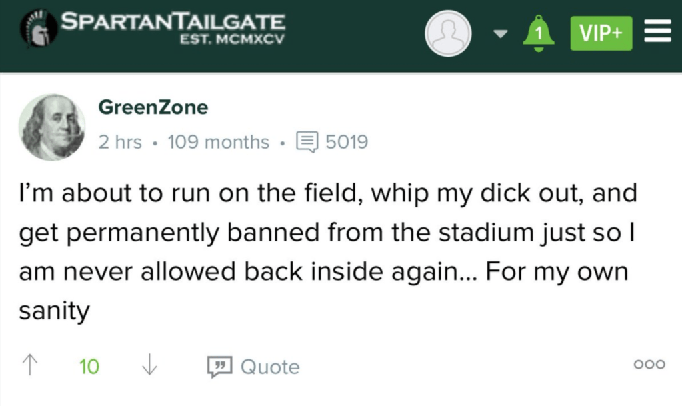Open the hamburger navigation menu
The width and height of the screenshot is (682, 406).
pos(657,32)
